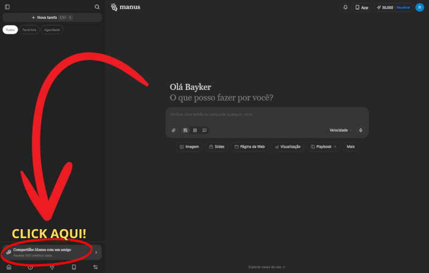Go to home via house icon
Viewport: 429px width, 273px height.
9,267
